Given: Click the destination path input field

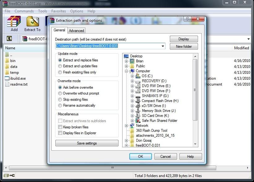Looking at the screenshot, I should coord(110,46).
